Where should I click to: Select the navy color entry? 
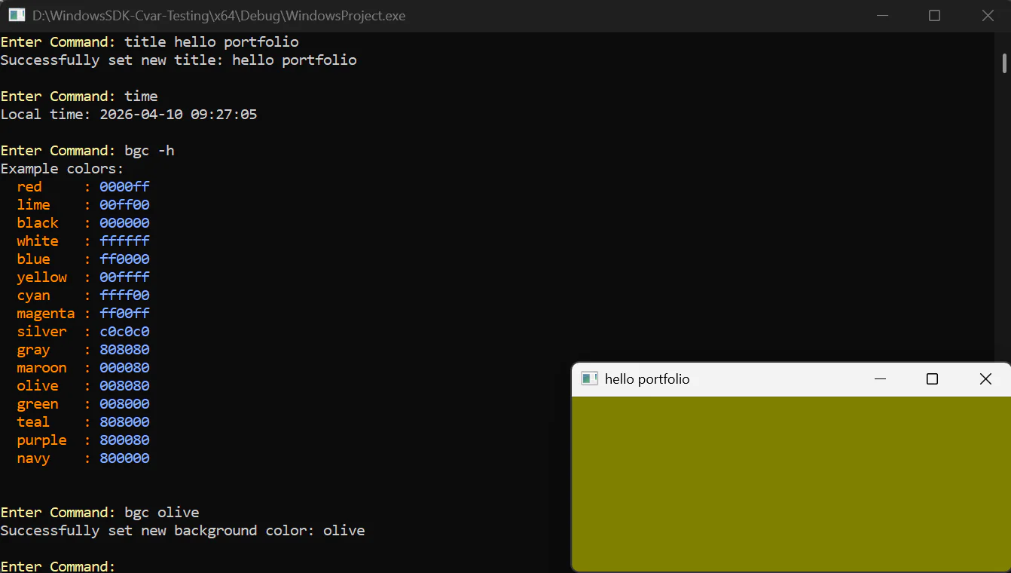(33, 458)
